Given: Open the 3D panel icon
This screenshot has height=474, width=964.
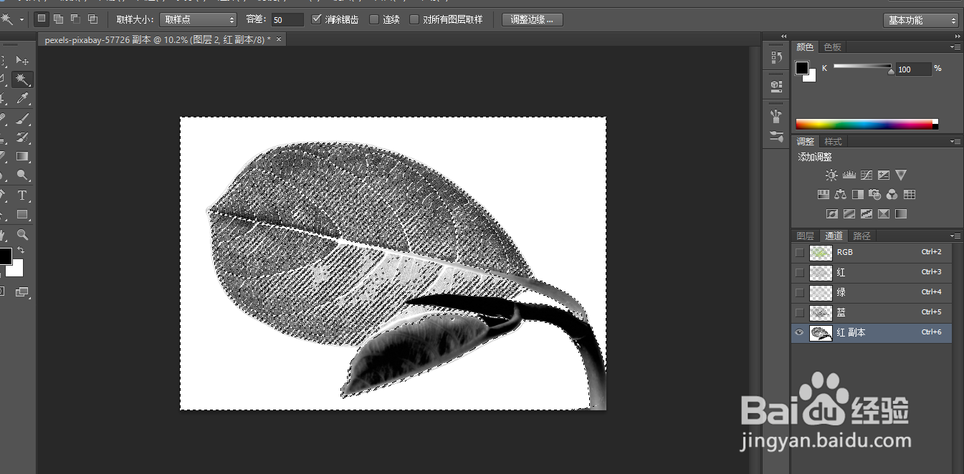Looking at the screenshot, I should click(x=776, y=86).
